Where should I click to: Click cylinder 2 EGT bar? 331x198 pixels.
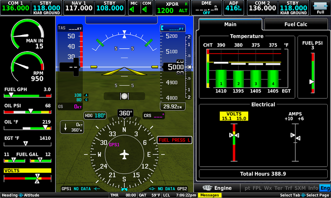pos(238,79)
